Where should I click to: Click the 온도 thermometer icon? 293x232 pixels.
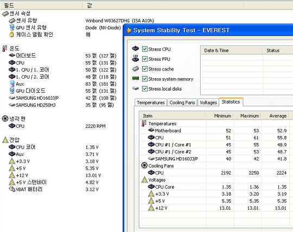tap(5, 48)
